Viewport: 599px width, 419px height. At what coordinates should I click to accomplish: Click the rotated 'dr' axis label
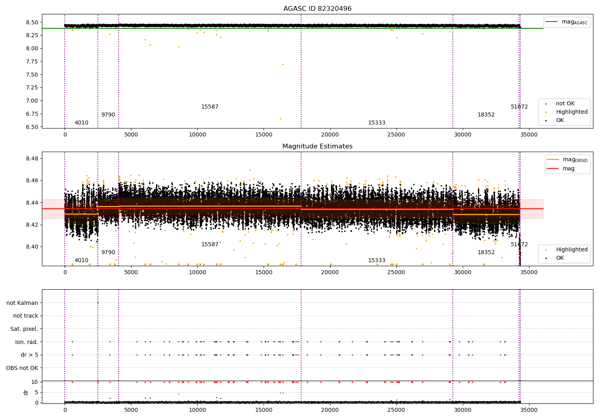(26, 392)
